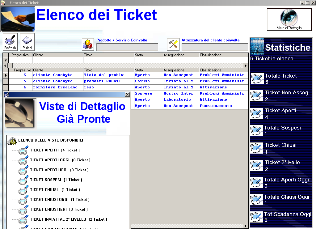Select the Ticket Non Asseg. statistics icon
This screenshot has height=229, width=316.
[x=257, y=96]
